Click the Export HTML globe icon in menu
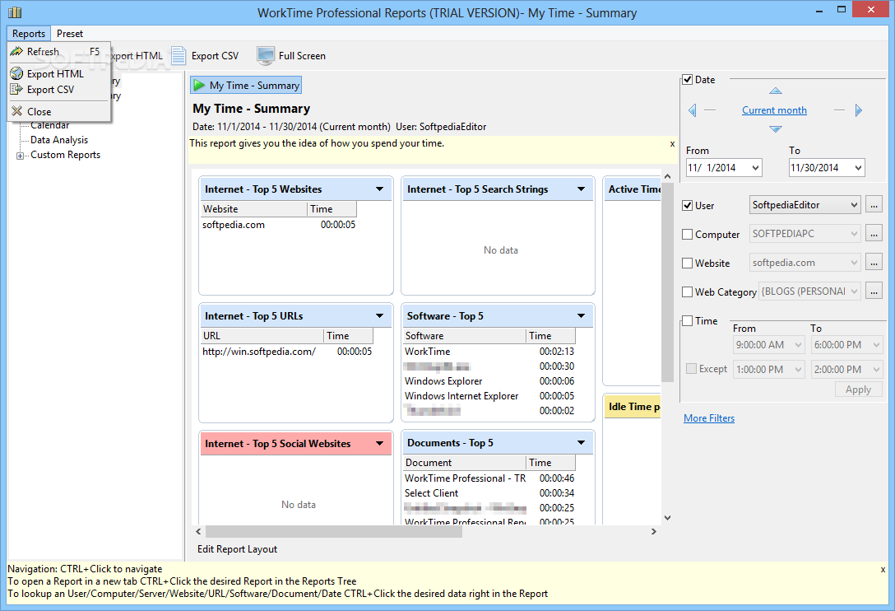Image resolution: width=895 pixels, height=611 pixels. (x=16, y=74)
